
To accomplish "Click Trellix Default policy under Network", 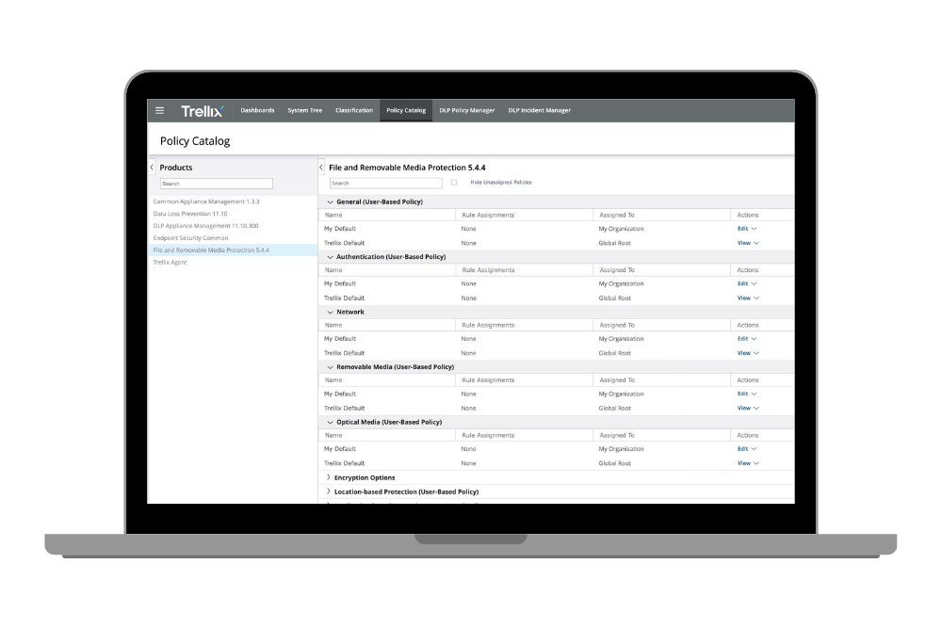I will [x=344, y=353].
